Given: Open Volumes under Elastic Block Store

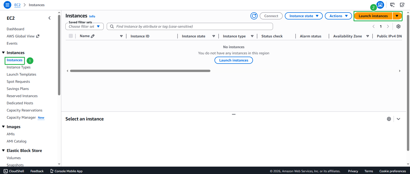Looking at the screenshot, I should click(14, 158).
